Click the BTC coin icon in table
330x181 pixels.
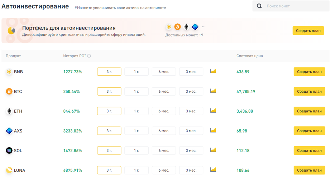click(x=9, y=91)
